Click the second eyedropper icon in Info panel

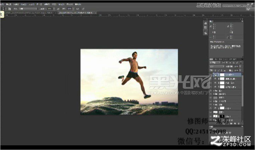point(228,26)
